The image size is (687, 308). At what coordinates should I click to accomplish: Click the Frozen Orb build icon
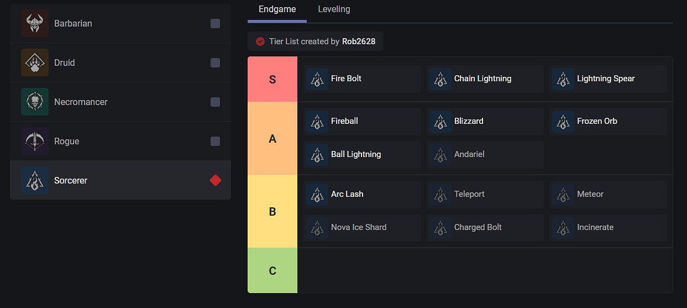(x=563, y=121)
